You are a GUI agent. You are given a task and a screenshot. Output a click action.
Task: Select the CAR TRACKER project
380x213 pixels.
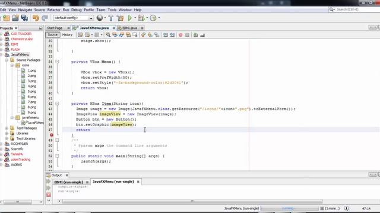21,34
